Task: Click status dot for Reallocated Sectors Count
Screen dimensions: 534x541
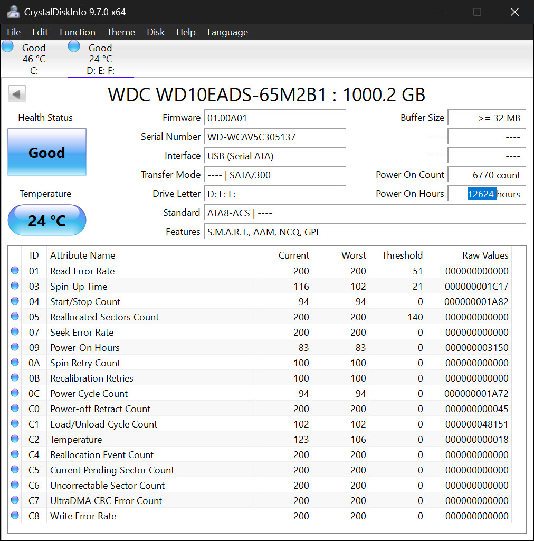Action: 15,316
